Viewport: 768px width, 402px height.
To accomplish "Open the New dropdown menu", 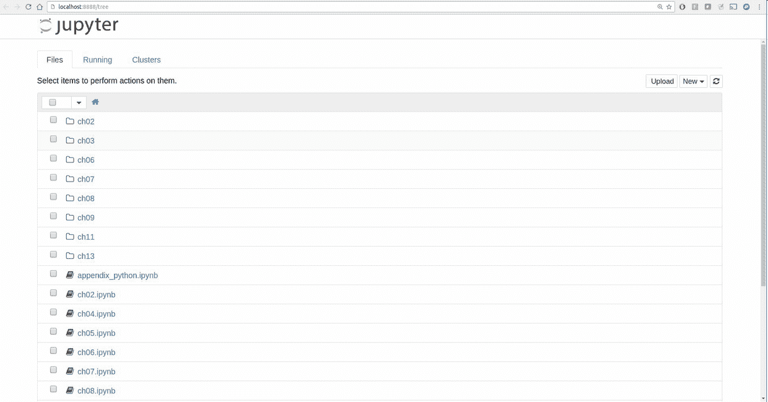I will 692,81.
